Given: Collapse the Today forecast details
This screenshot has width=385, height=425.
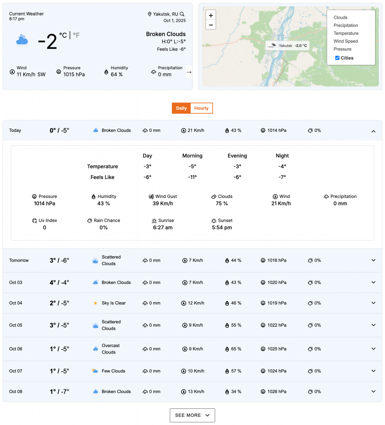Looking at the screenshot, I should (x=373, y=131).
